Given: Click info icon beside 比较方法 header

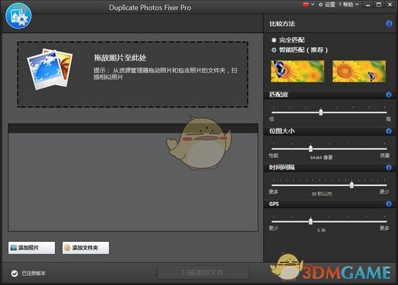Looking at the screenshot, I should 389,24.
